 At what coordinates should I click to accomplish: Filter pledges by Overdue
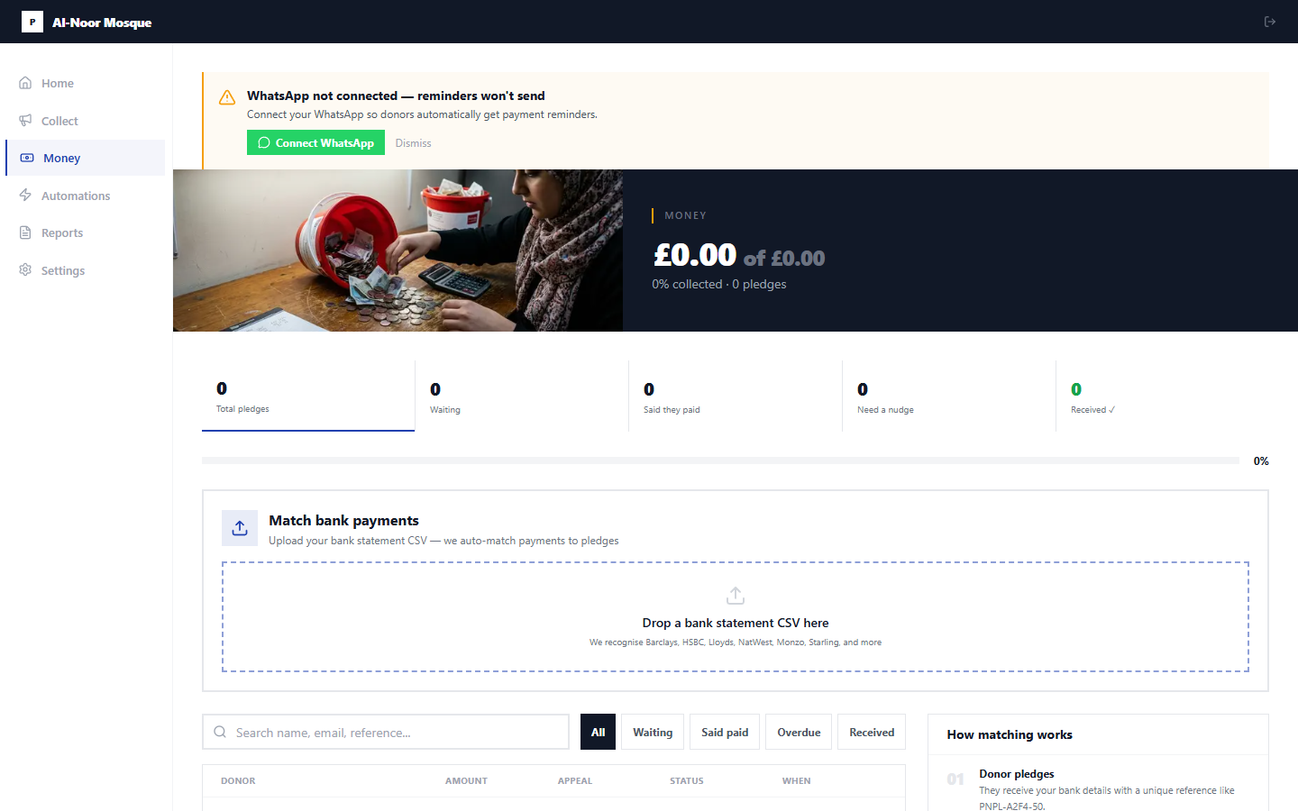pos(799,732)
